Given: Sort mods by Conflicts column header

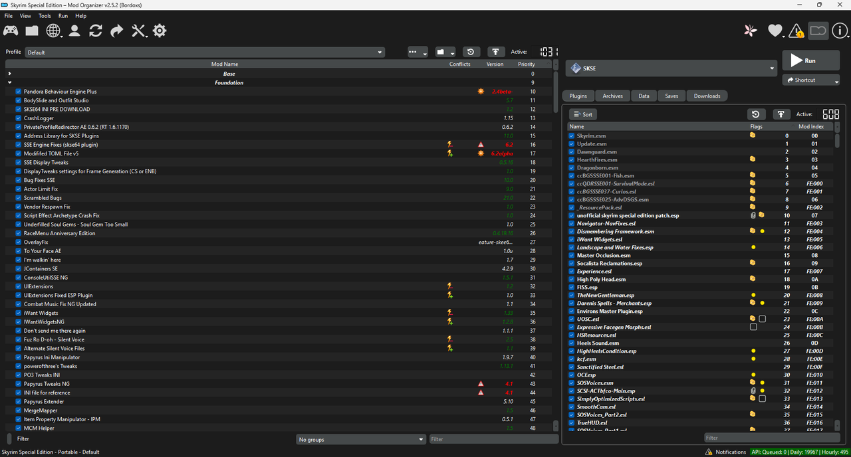Looking at the screenshot, I should point(459,64).
